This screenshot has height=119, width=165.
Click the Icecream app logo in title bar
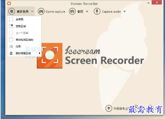point(9,3)
